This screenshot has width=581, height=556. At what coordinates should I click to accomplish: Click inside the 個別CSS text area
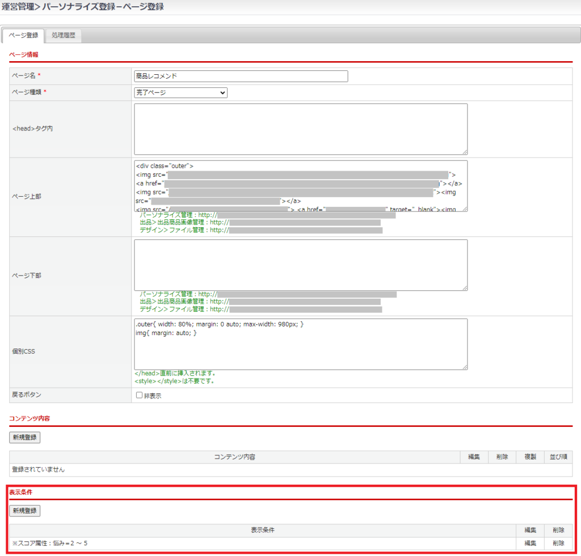301,344
